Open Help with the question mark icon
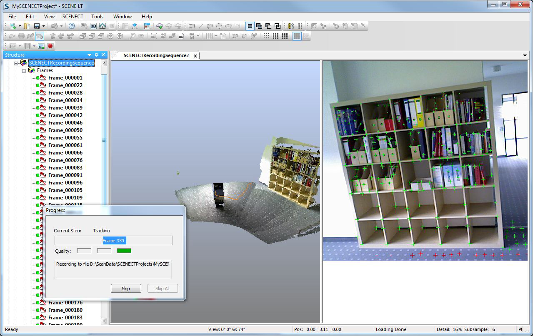The width and height of the screenshot is (533, 336). pyautogui.click(x=71, y=26)
